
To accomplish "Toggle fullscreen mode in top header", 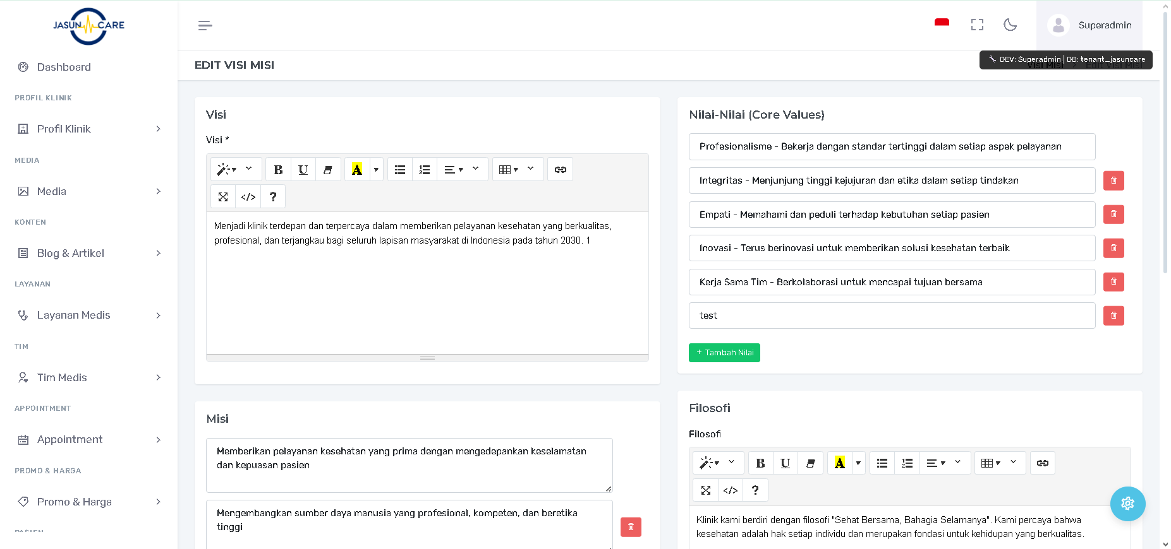I will (x=977, y=25).
